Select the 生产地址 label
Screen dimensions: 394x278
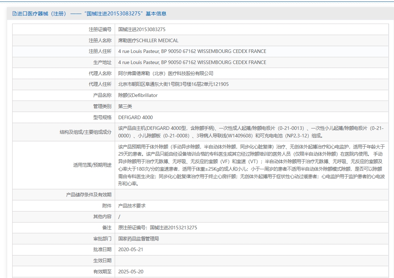[102, 62]
